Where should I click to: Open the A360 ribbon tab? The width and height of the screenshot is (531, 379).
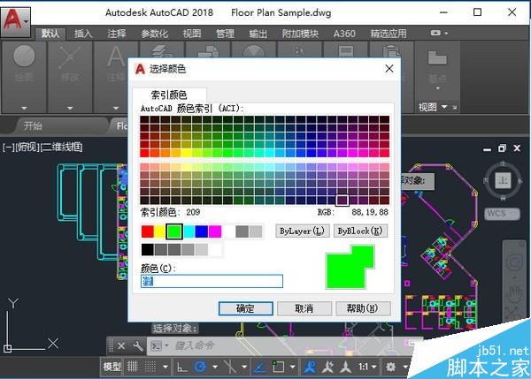point(344,34)
